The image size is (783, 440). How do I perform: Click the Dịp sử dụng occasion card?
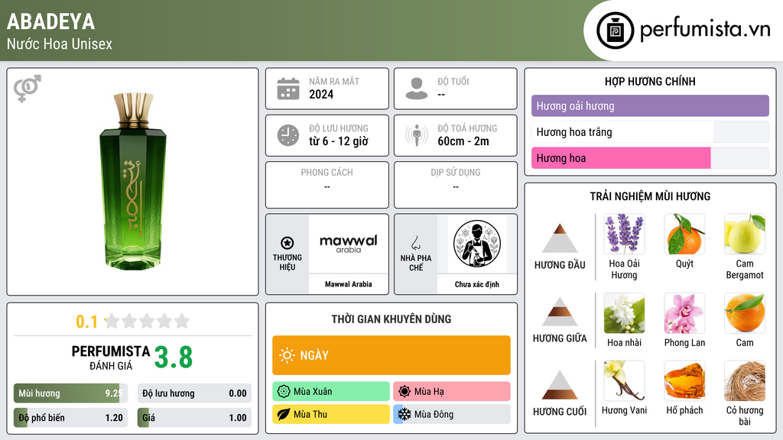pos(456,185)
